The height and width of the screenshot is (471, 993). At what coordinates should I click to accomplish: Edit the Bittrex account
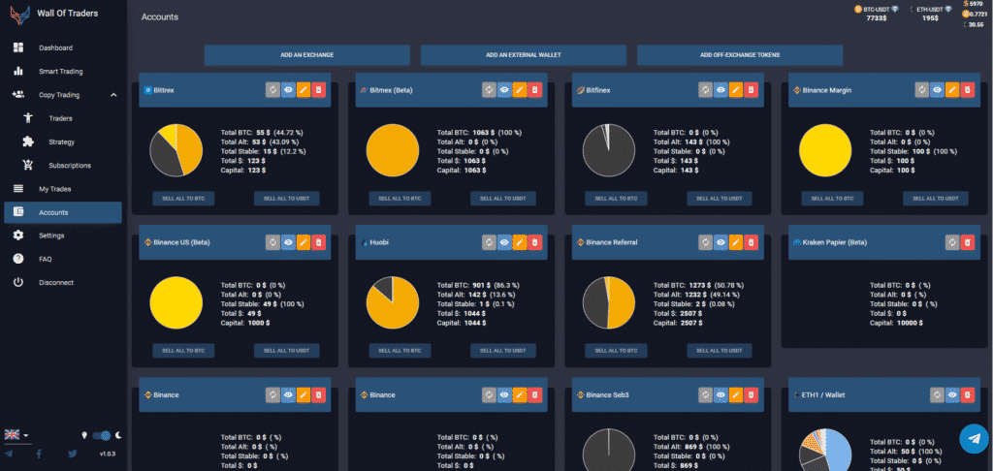[304, 90]
